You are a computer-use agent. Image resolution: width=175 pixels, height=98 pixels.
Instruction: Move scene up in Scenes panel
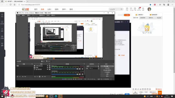(23, 76)
